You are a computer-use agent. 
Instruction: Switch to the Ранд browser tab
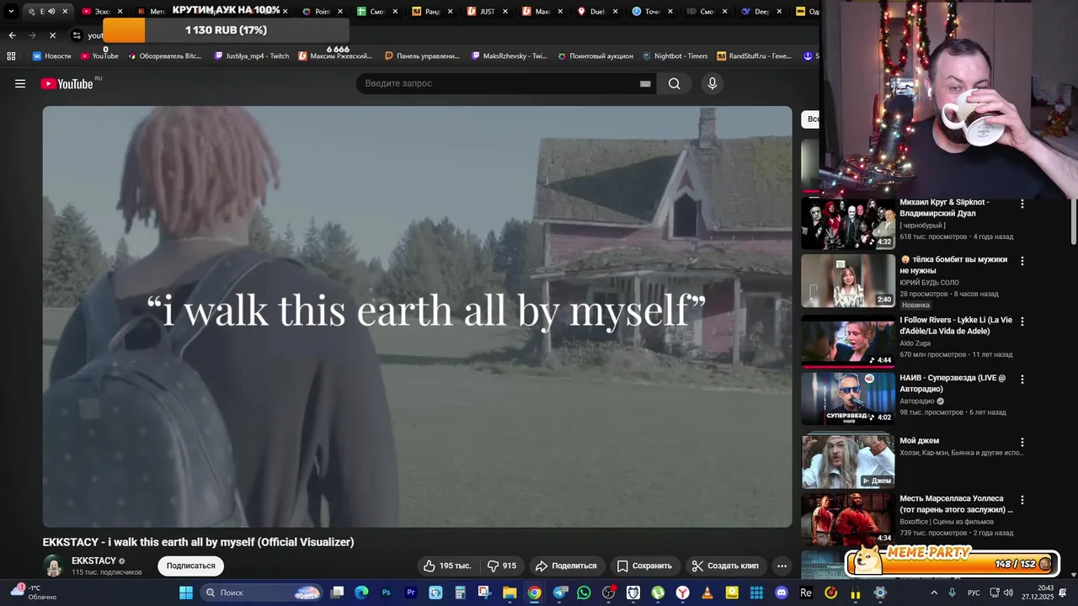coord(433,12)
